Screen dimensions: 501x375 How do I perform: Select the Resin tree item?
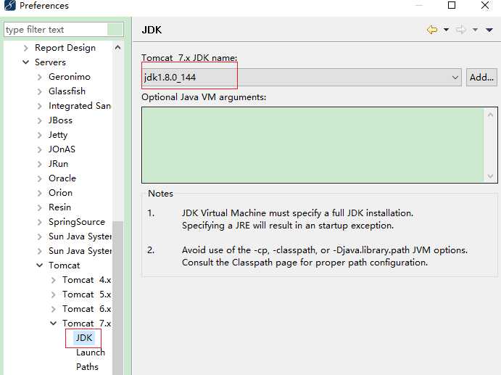pyautogui.click(x=59, y=207)
